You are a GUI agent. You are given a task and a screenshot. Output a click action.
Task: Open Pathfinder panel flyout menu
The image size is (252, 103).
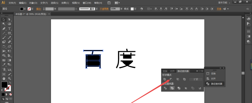202,71
